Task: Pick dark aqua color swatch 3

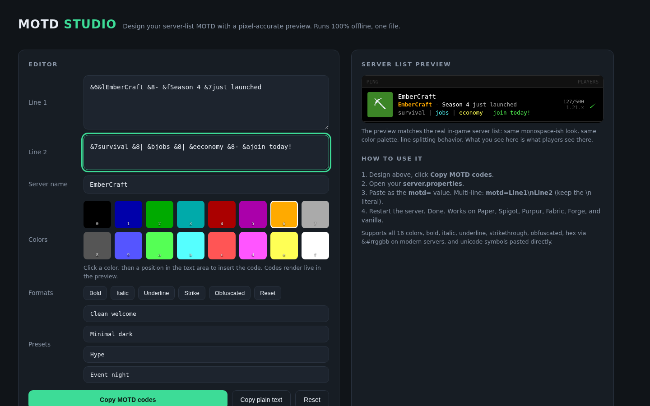Action: 190,214
